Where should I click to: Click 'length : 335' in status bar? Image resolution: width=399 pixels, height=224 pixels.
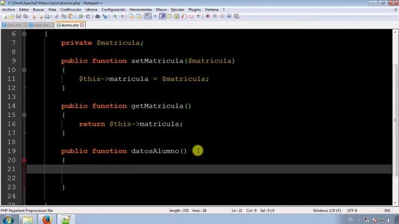pos(179,210)
